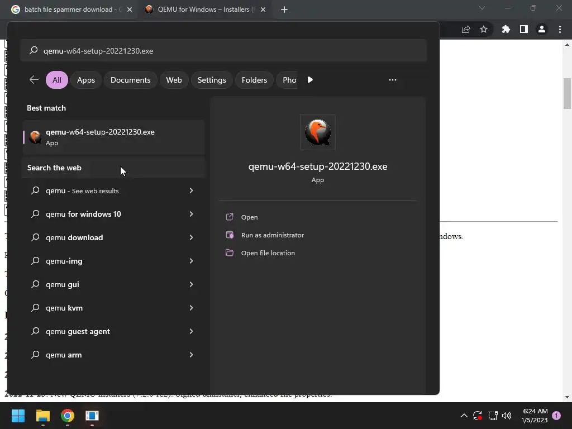Close the 'batch file spammer download' tab
This screenshot has width=572, height=429.
pos(130,9)
